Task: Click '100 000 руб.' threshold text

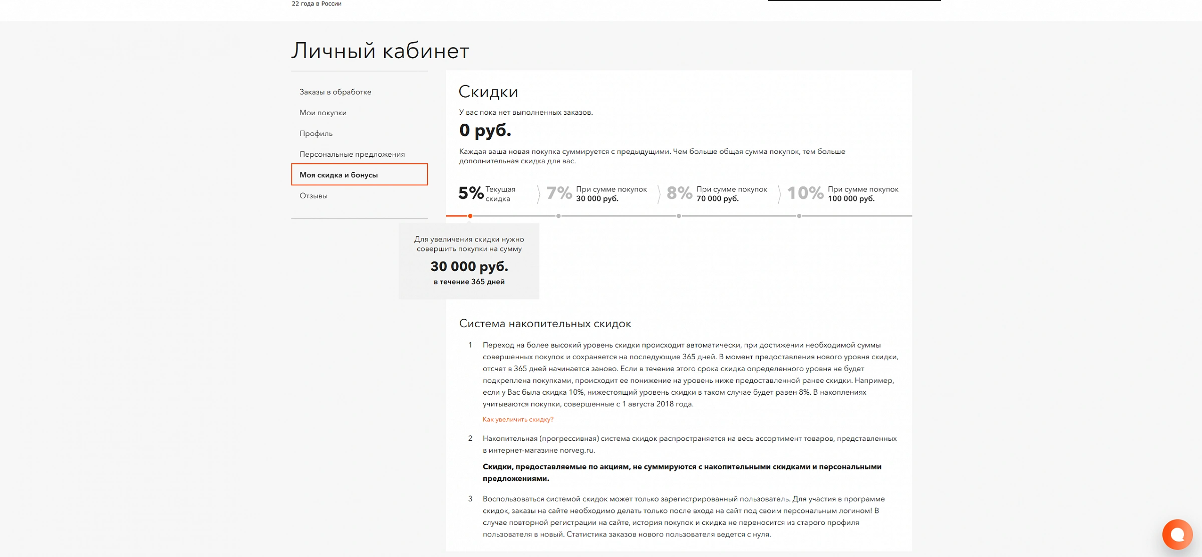Action: 851,199
